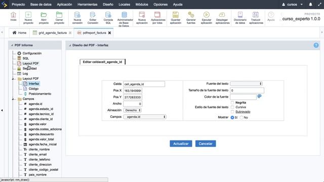This screenshot has width=324, height=182.
Task: Switch to the Home tab
Action: 19,33
